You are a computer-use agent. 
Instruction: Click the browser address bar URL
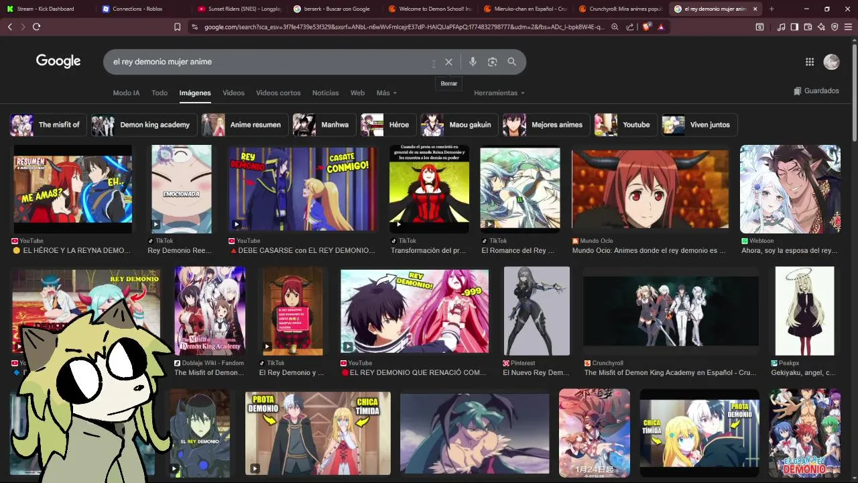click(x=404, y=27)
